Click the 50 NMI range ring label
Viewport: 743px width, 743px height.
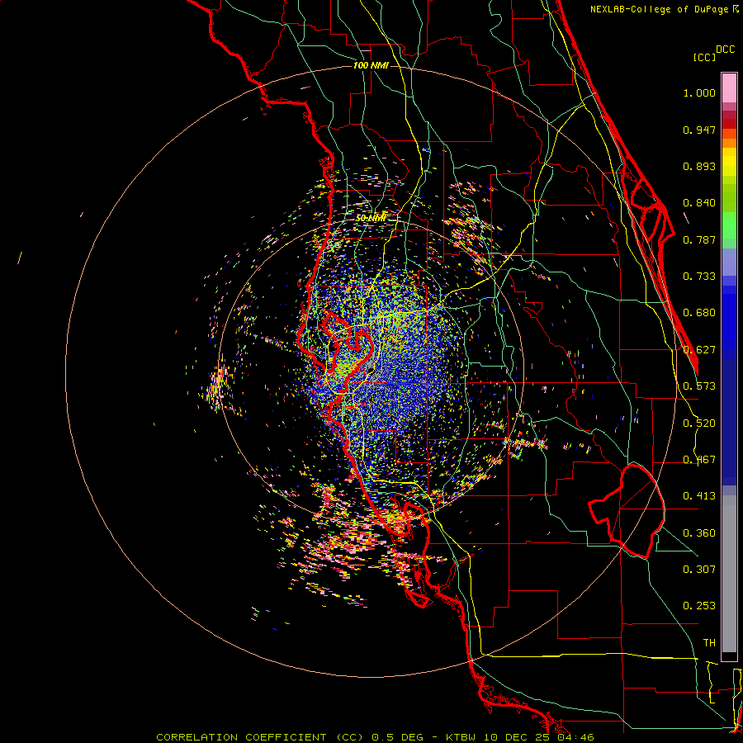click(x=371, y=218)
